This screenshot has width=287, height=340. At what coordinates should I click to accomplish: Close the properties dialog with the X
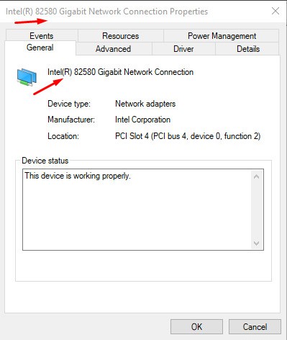(275, 11)
